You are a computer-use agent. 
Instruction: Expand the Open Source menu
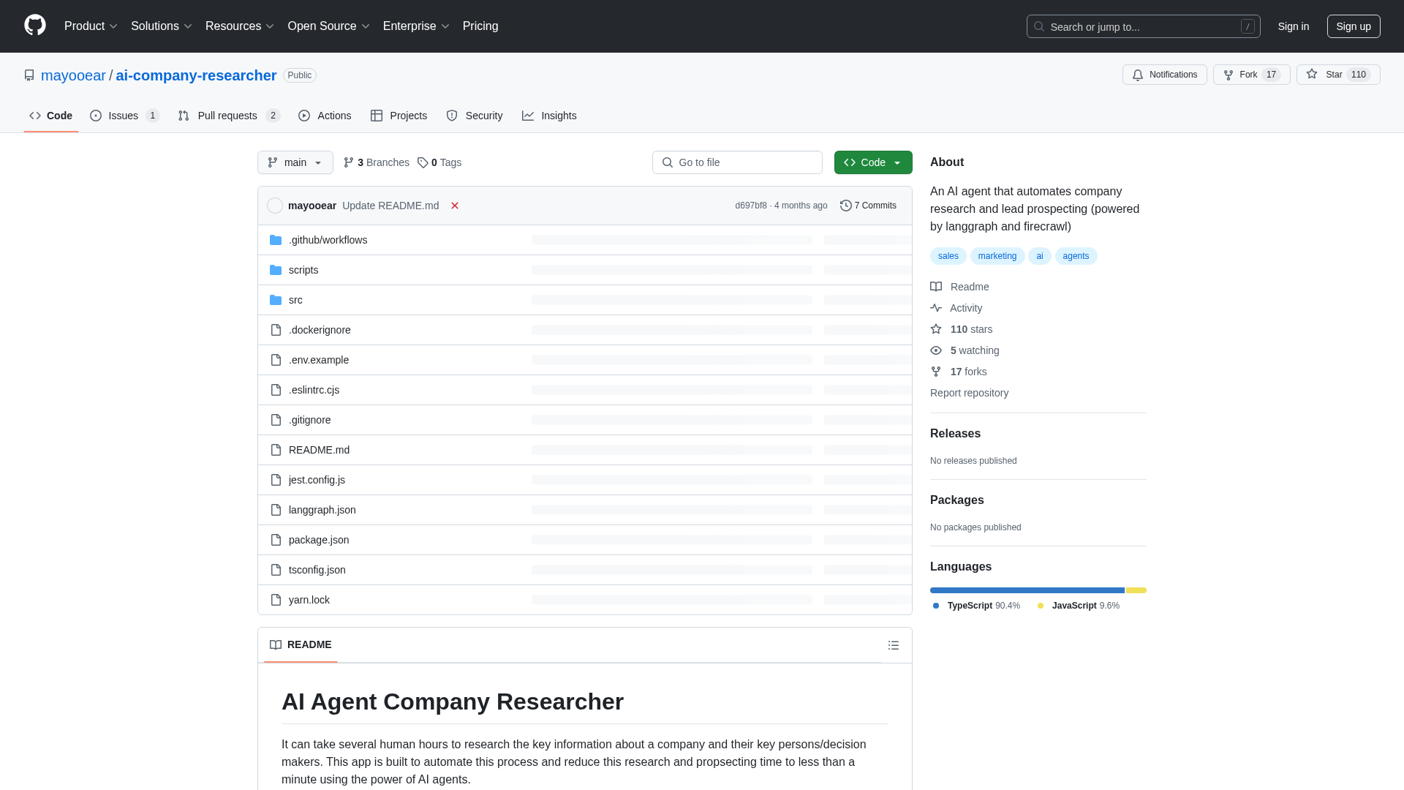click(329, 26)
